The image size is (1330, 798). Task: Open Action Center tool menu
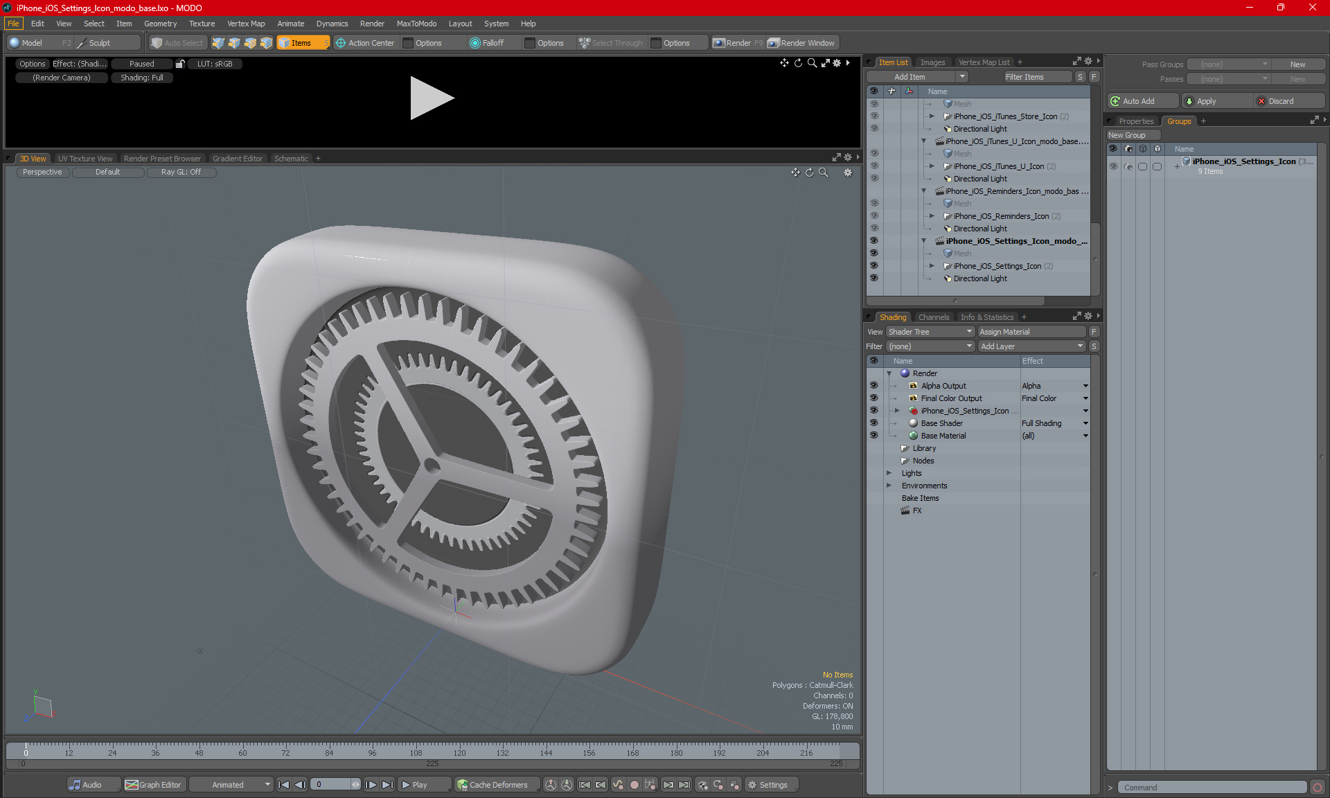click(365, 43)
